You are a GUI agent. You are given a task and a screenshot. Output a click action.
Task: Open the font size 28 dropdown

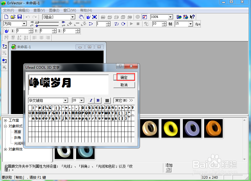click(82, 100)
